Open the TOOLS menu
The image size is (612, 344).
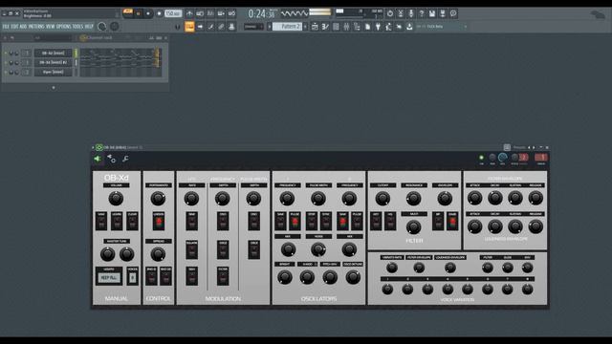point(77,27)
